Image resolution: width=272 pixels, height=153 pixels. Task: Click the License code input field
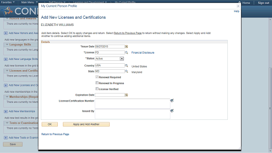click(110, 52)
